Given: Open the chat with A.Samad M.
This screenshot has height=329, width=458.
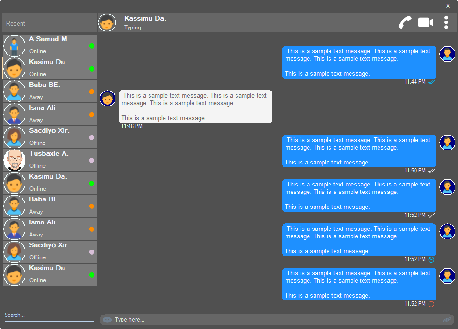Looking at the screenshot, I should [50, 46].
